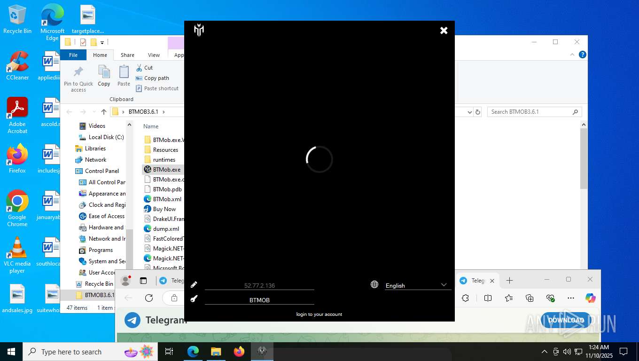639x361 pixels.
Task: Close the Telegram tab in Edge
Action: coord(492,281)
